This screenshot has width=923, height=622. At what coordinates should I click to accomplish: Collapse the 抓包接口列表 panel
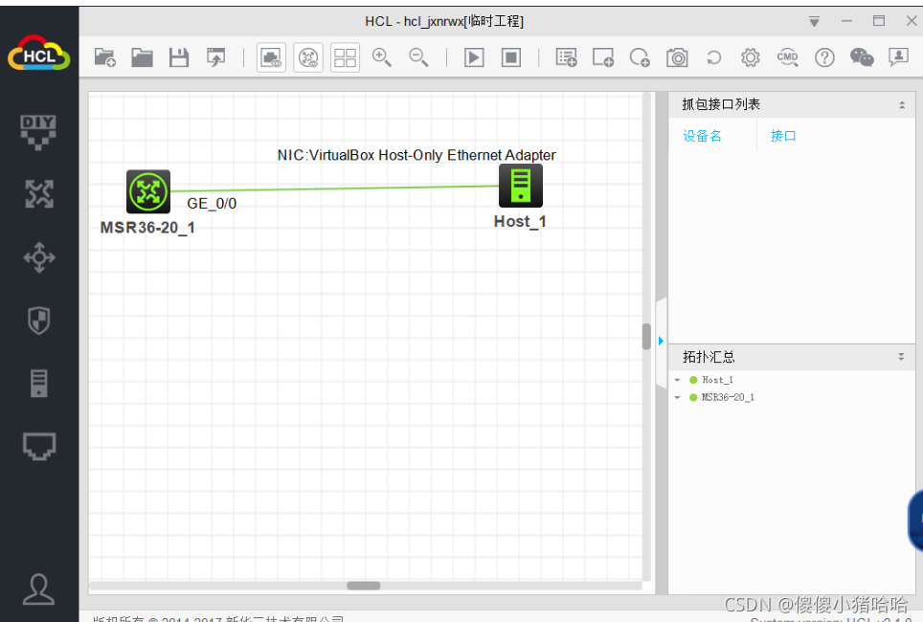tap(901, 104)
